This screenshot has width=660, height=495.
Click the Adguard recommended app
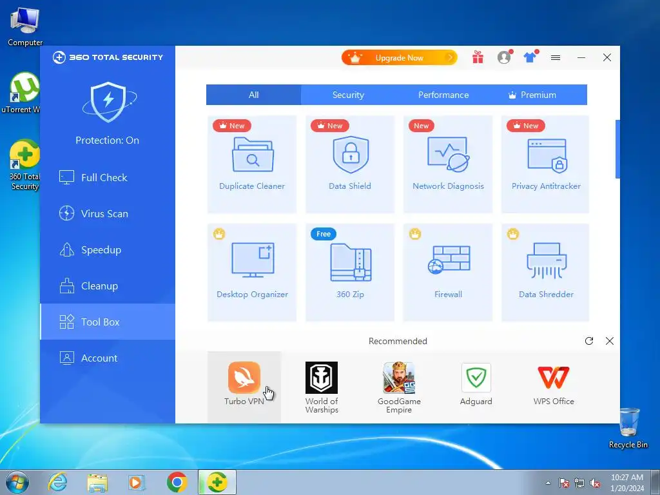tap(476, 384)
